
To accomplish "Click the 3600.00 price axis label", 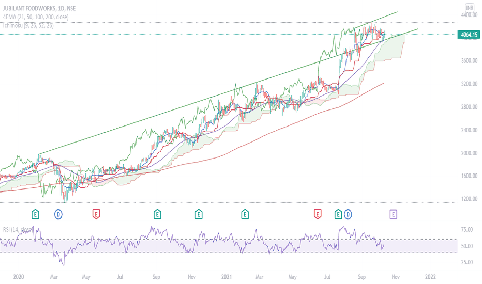I will click(x=470, y=61).
